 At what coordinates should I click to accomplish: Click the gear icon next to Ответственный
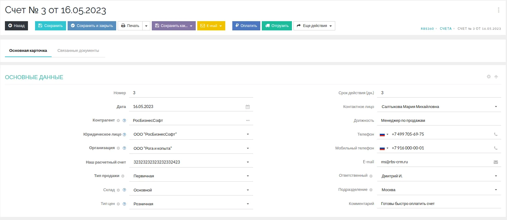pyautogui.click(x=371, y=176)
